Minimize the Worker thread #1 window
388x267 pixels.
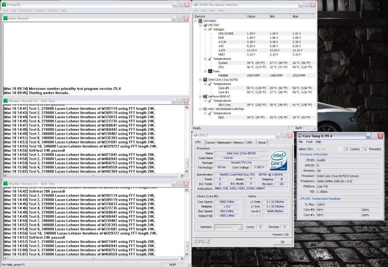click(174, 101)
